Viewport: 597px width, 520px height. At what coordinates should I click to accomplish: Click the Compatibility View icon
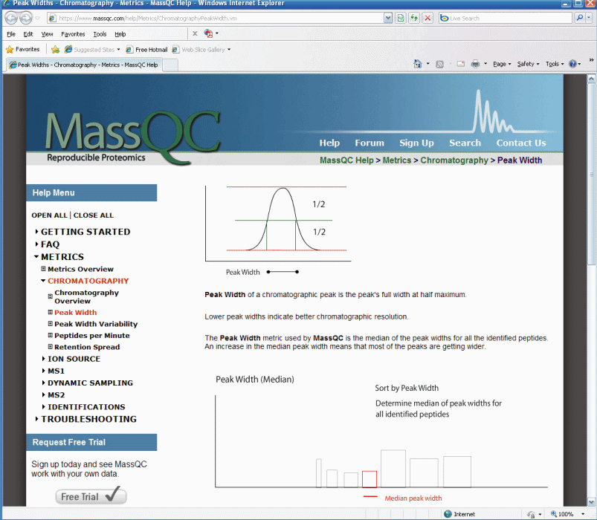(x=400, y=18)
